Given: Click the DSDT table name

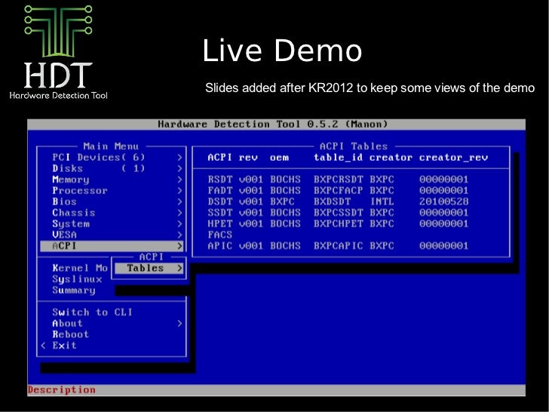Looking at the screenshot, I should 220,201.
